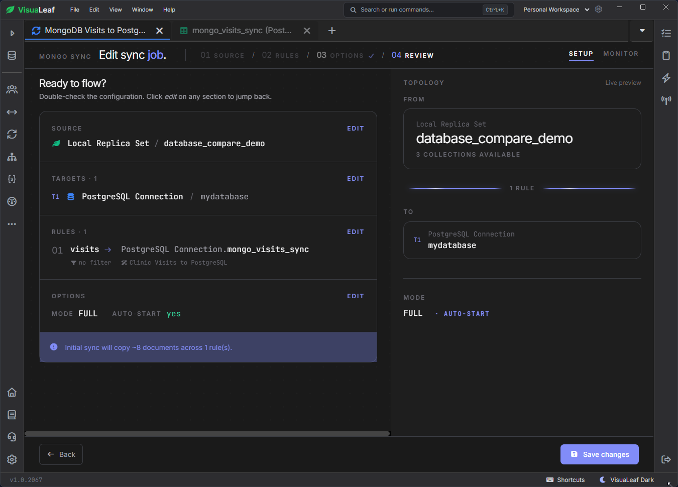
Task: Click the horizontal scrollbar
Action: pyautogui.click(x=207, y=434)
